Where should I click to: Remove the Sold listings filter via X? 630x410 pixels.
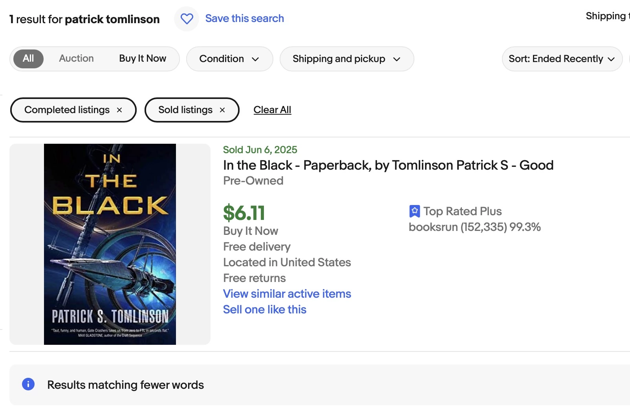(x=222, y=110)
